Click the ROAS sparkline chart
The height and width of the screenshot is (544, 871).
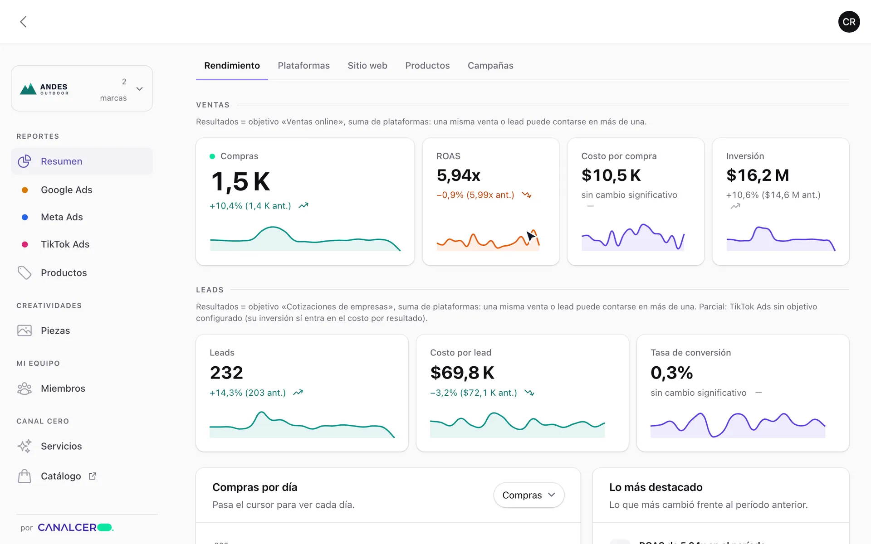tap(488, 240)
